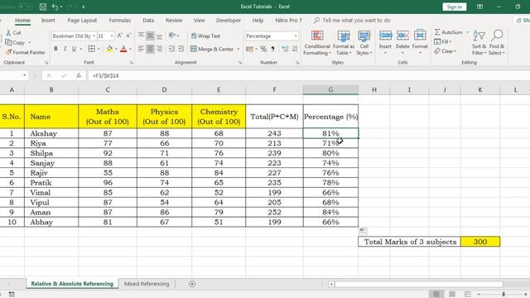The height and width of the screenshot is (298, 530).
Task: Open the font name dropdown Bookman Old Style
Action: tap(94, 36)
